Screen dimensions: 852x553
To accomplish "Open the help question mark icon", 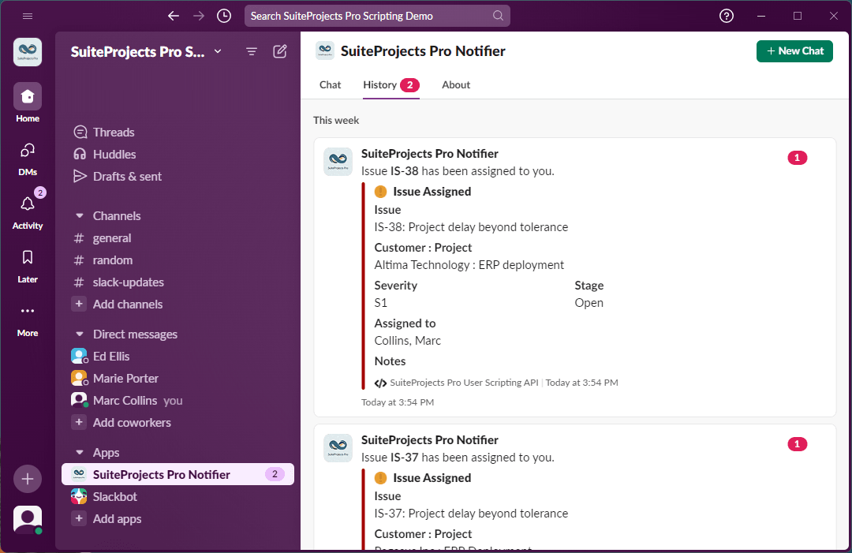I will [x=727, y=16].
